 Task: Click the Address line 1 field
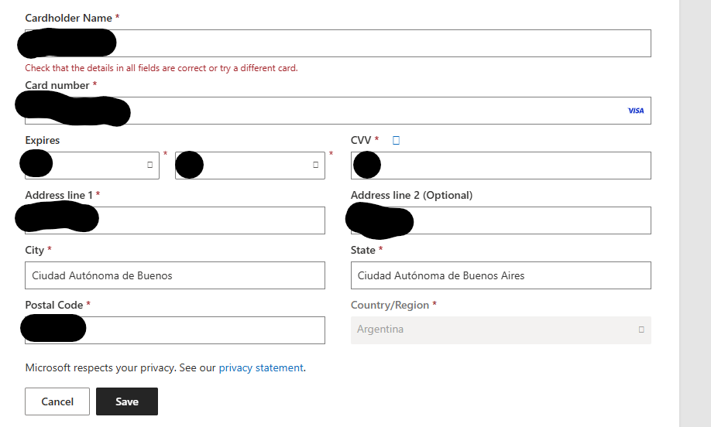tap(175, 220)
